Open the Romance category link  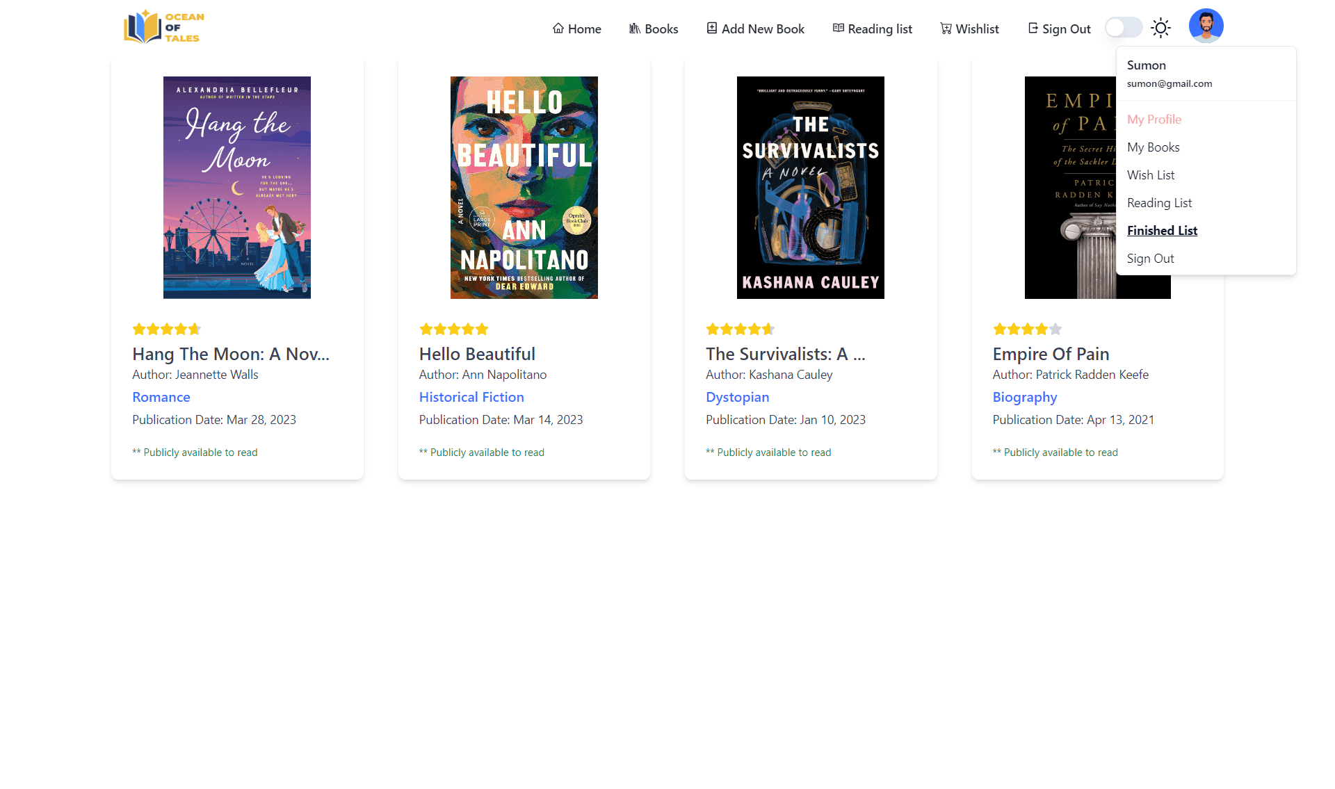pos(161,397)
